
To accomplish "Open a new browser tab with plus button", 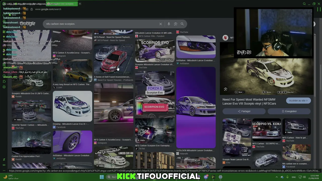I will pos(80,4).
